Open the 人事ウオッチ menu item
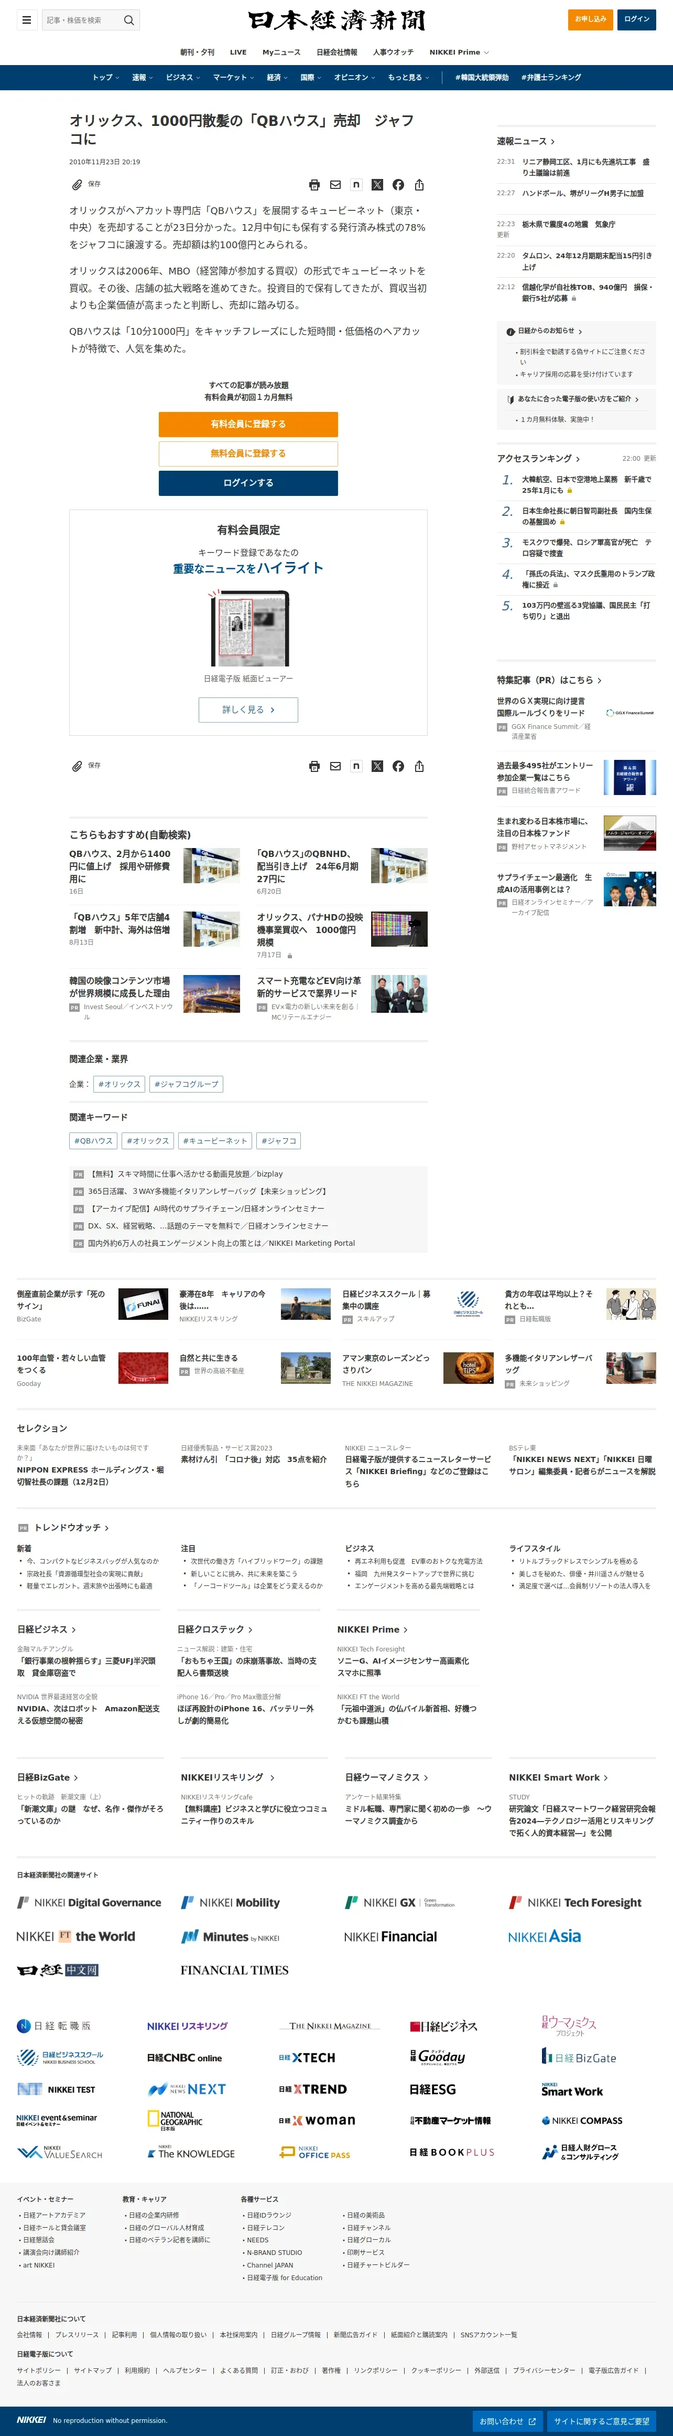The height and width of the screenshot is (2436, 673). (x=394, y=52)
